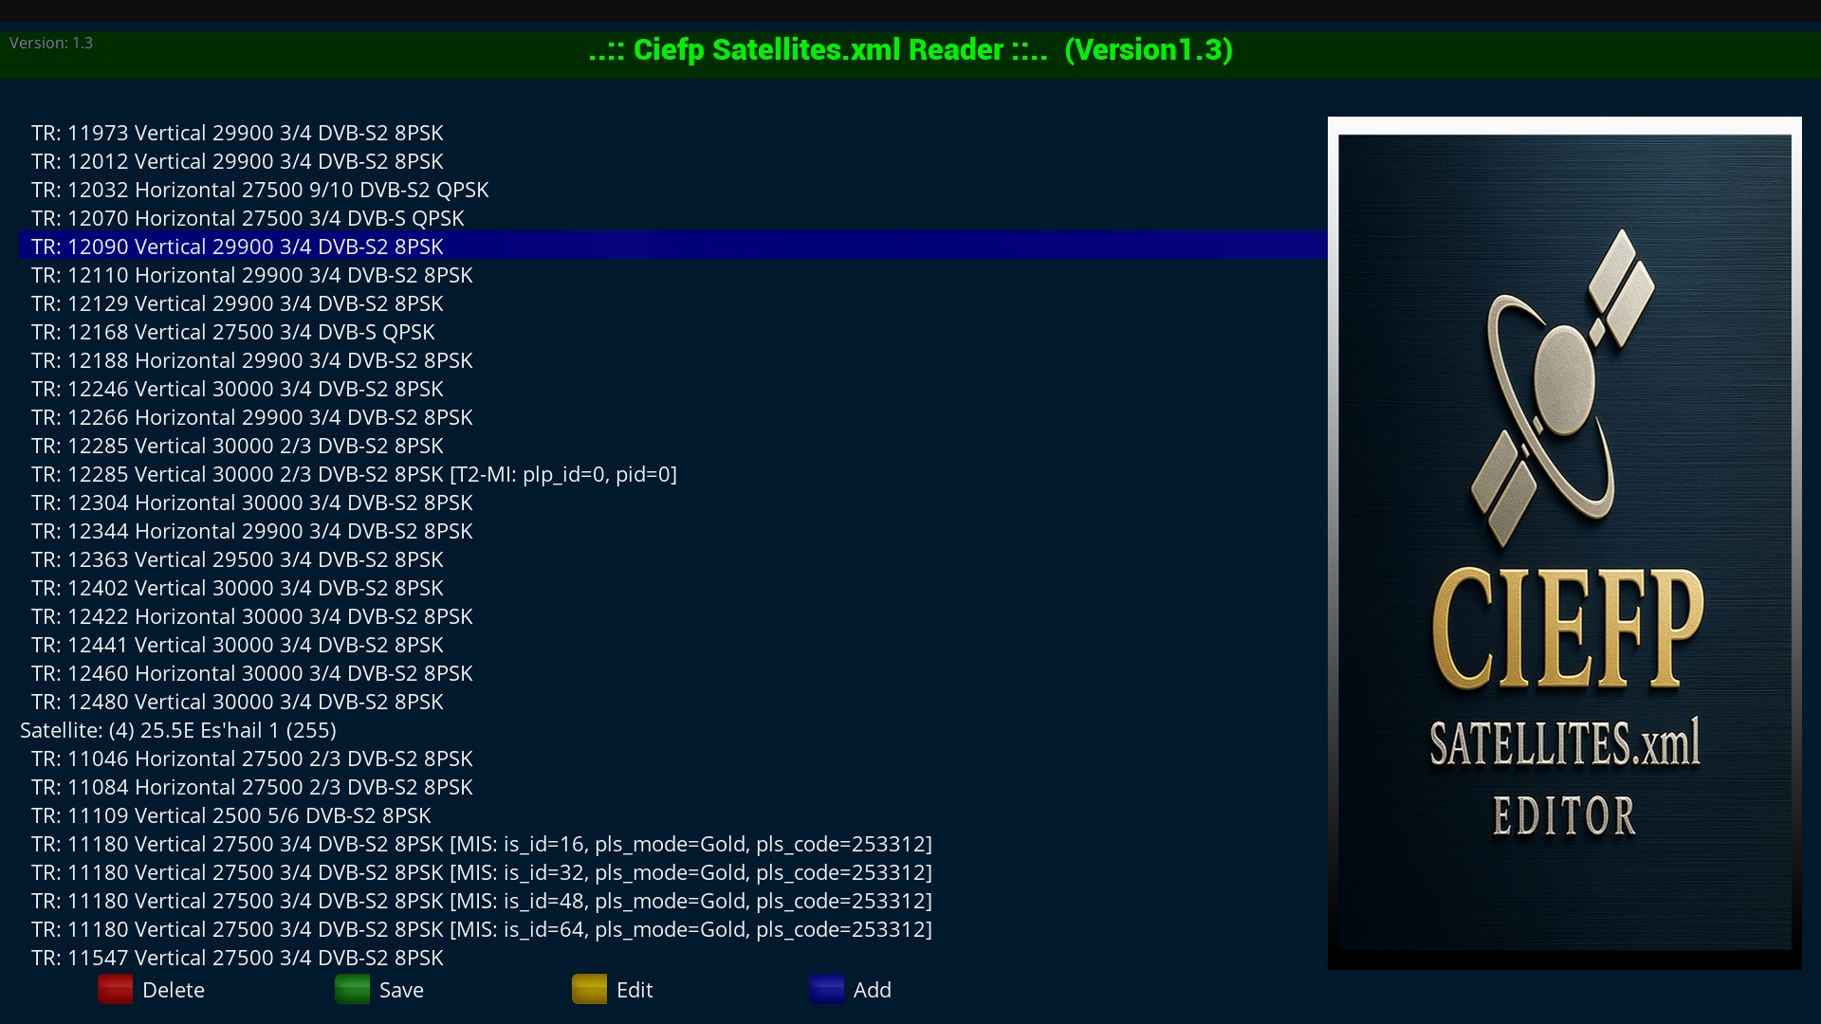Select the Delete label
The width and height of the screenshot is (1821, 1024).
(x=174, y=990)
